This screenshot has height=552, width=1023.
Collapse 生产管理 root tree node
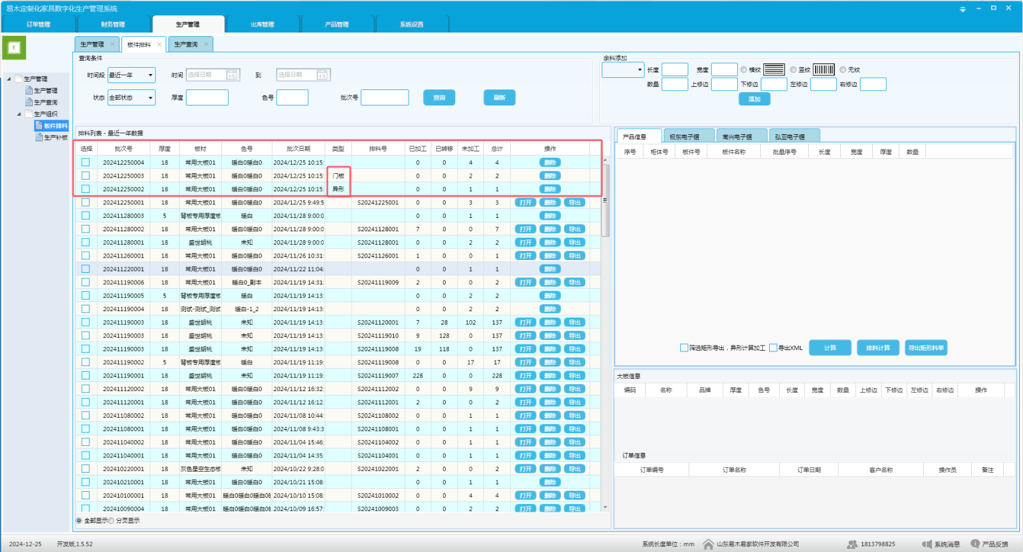pyautogui.click(x=9, y=79)
